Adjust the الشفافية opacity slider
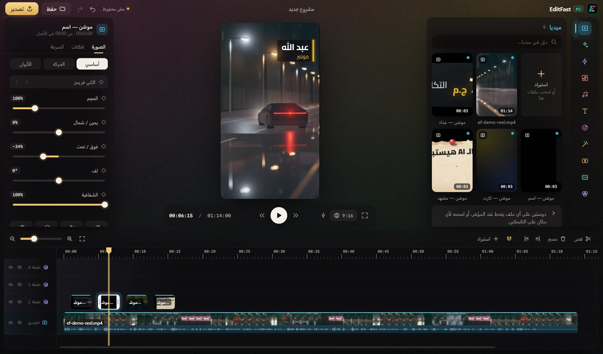Screen dimensions: 603x354 (x=59, y=205)
